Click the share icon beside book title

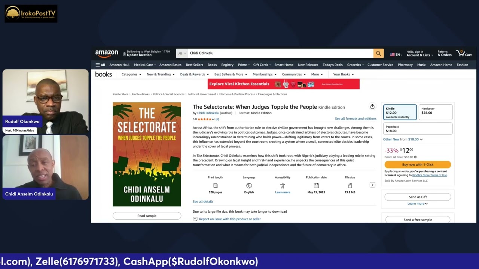click(x=372, y=106)
